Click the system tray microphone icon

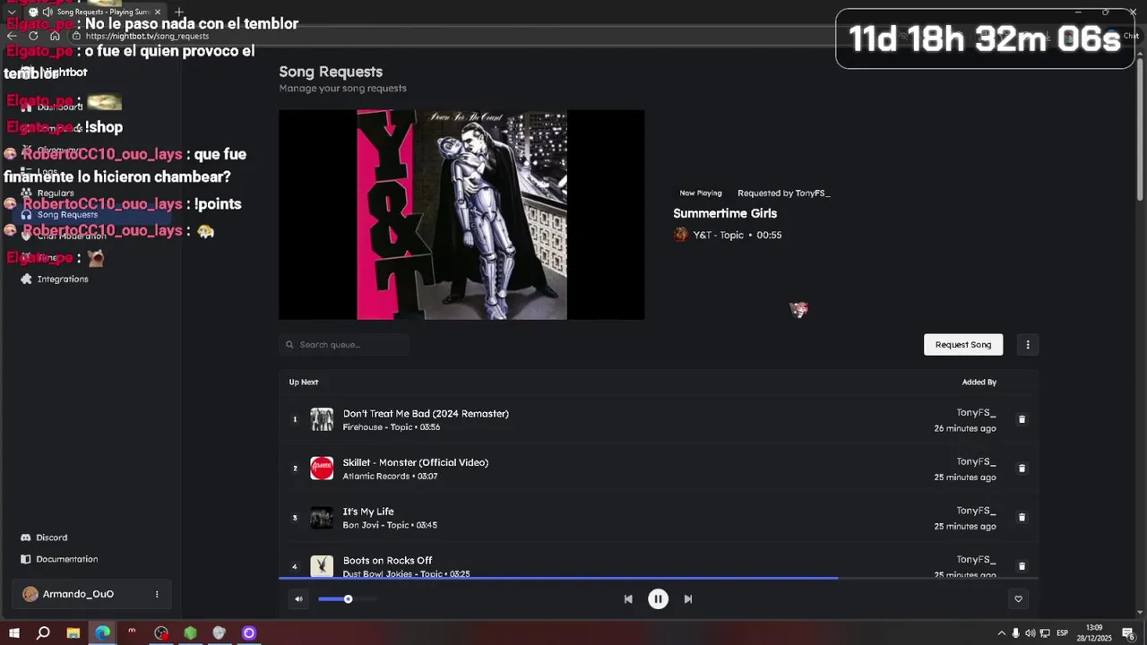pyautogui.click(x=1015, y=633)
